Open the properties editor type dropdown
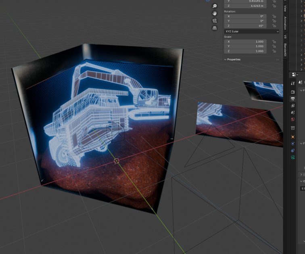 pos(294,75)
